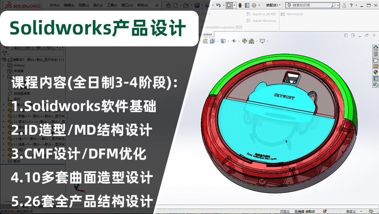
Task: Open the 窗口(W) menu
Action: pyautogui.click(x=127, y=5)
